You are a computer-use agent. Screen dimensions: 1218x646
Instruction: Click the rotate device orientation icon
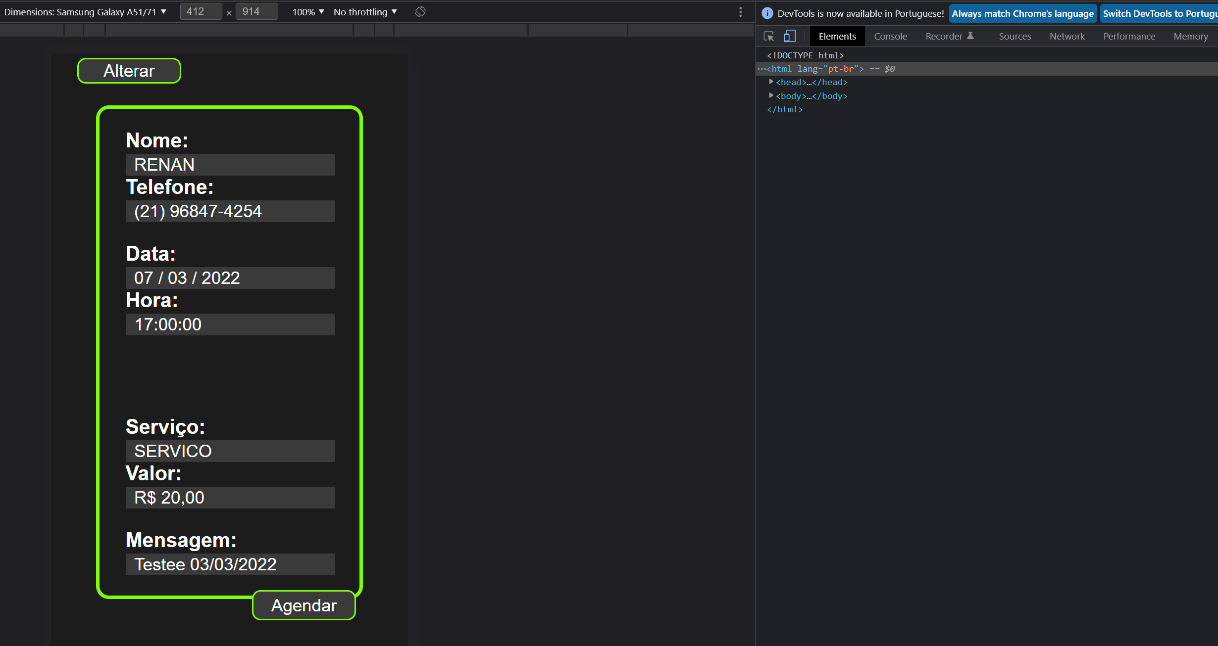(420, 11)
